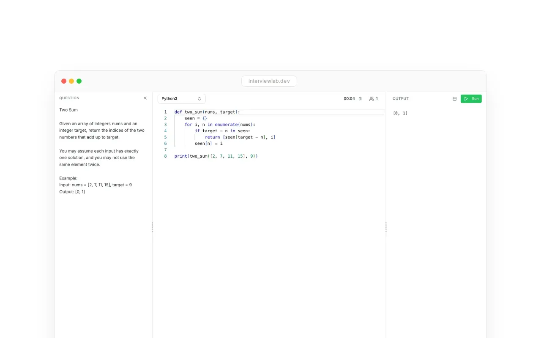Click the OUTPUT panel heading

(x=401, y=98)
